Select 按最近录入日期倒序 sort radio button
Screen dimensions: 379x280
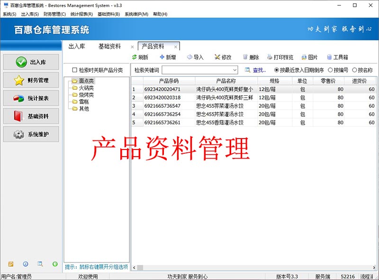[277, 70]
